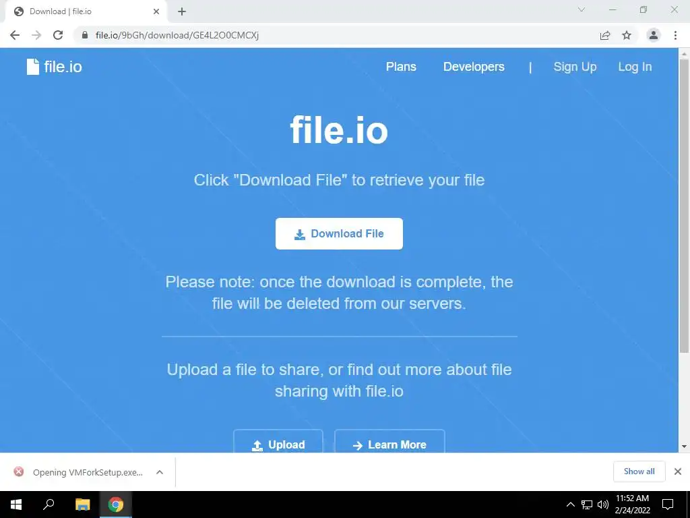Show hidden system tray icons
This screenshot has height=518, width=690.
pos(570,505)
